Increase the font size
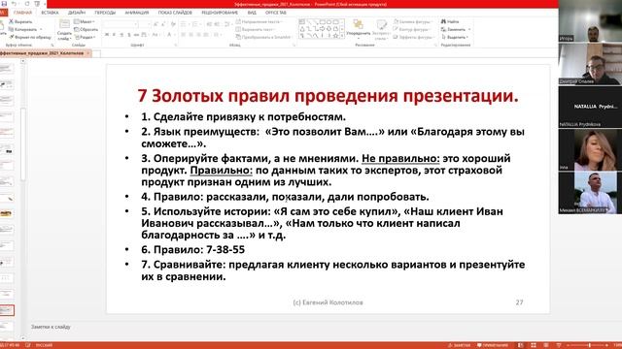The height and width of the screenshot is (349, 622). [155, 24]
